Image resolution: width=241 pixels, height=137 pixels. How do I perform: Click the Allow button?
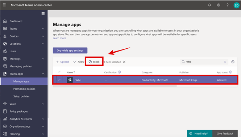[x=79, y=62]
